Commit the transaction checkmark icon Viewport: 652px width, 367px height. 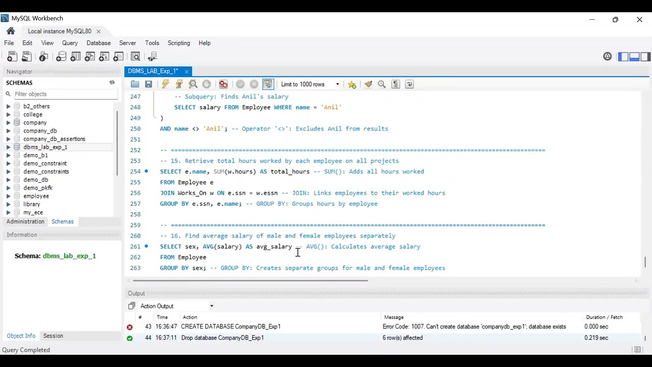240,84
